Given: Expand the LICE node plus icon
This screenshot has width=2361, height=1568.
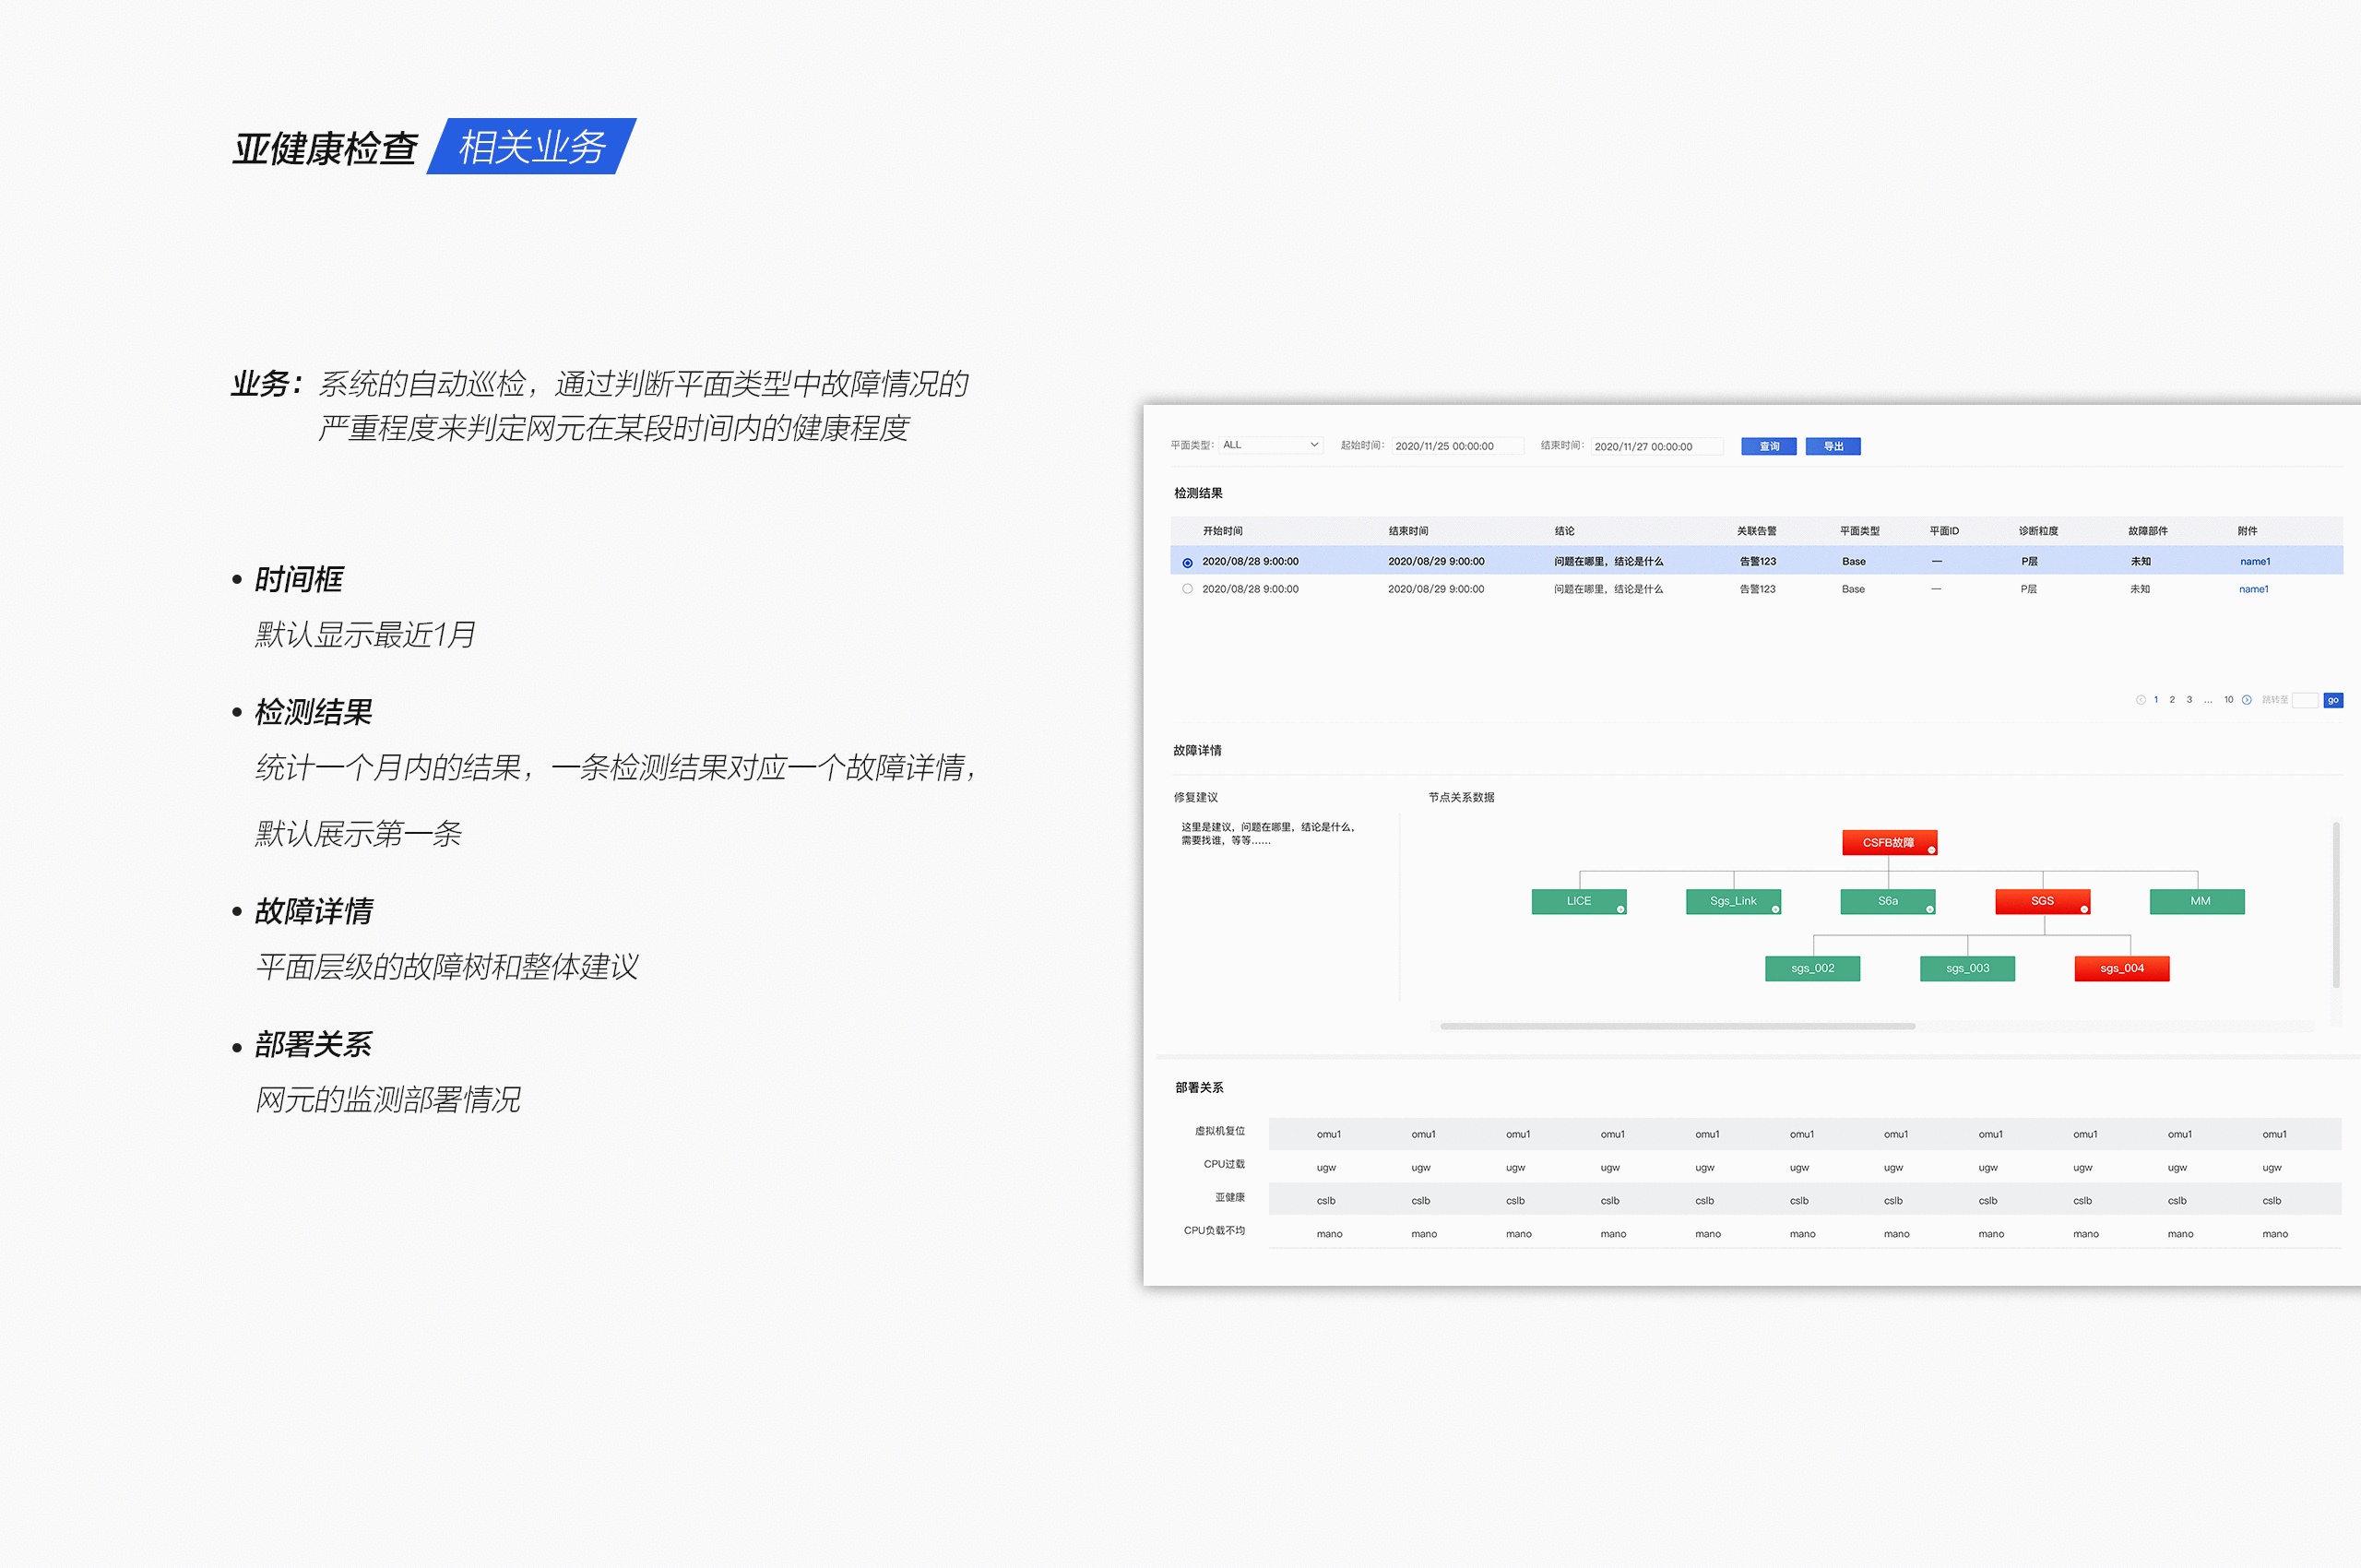Looking at the screenshot, I should (1620, 909).
